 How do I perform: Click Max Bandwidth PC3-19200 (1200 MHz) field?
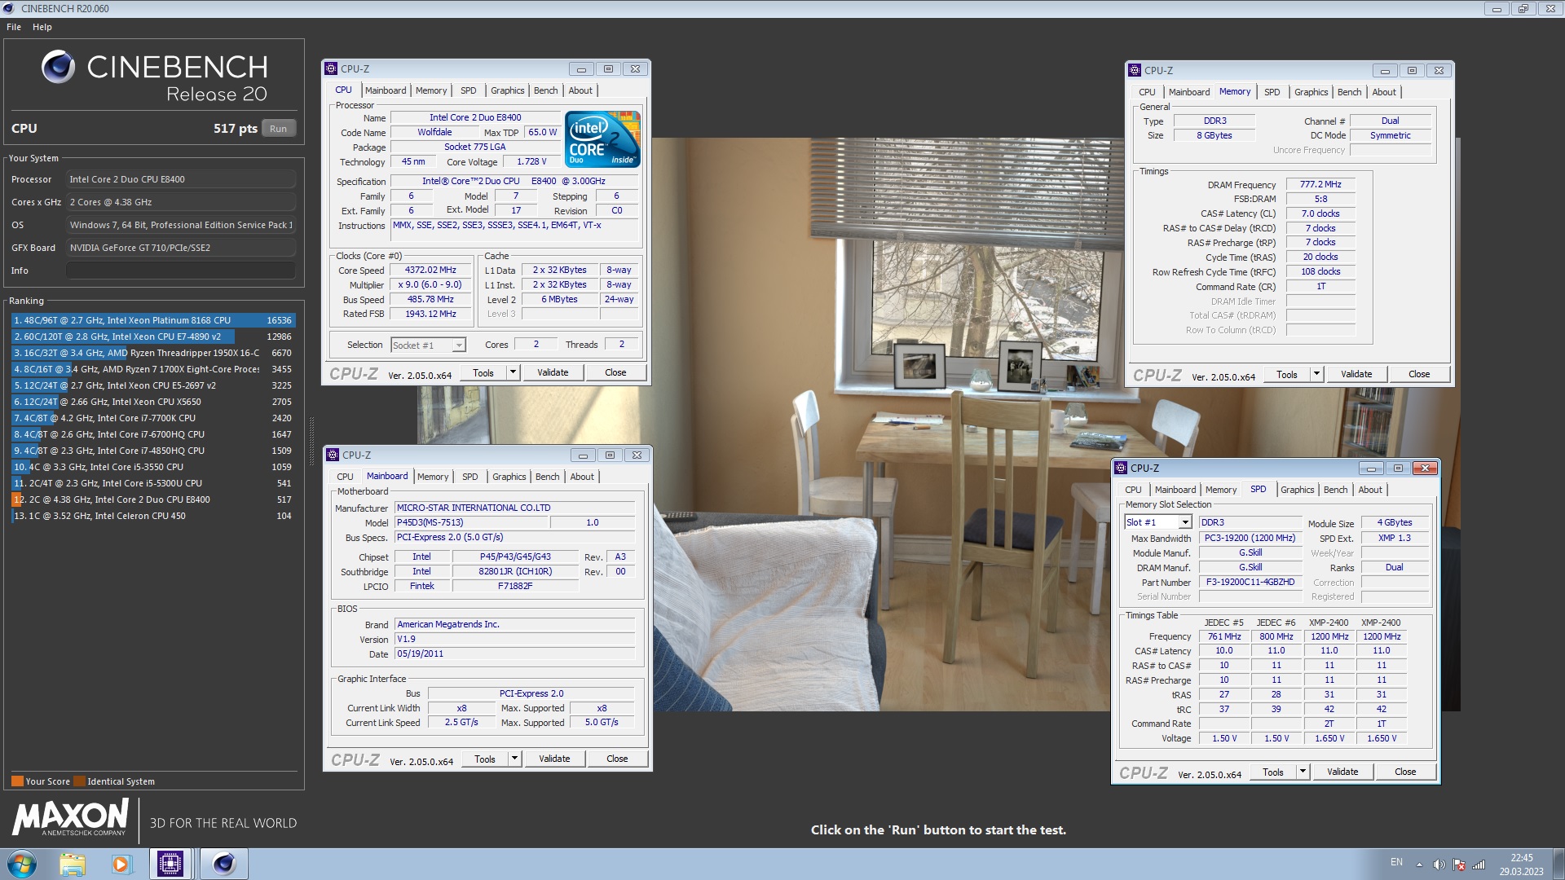(1250, 538)
